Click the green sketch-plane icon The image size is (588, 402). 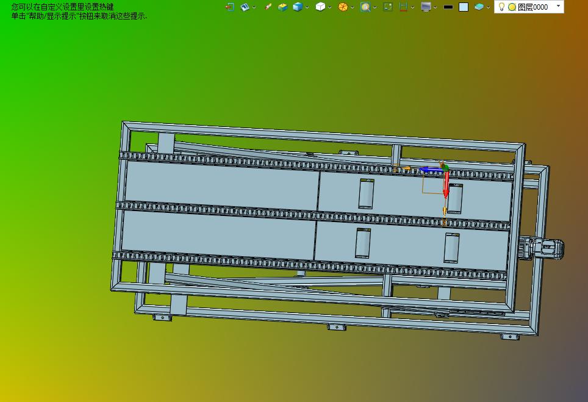coord(388,7)
